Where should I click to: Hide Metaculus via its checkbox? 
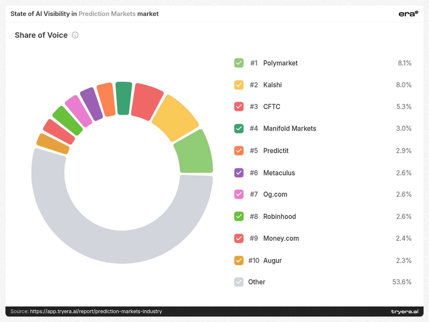tap(239, 173)
